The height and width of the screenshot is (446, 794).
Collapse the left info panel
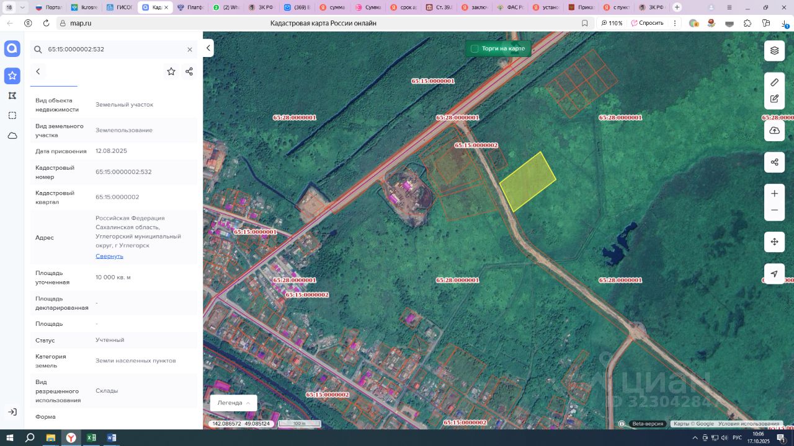coord(208,48)
